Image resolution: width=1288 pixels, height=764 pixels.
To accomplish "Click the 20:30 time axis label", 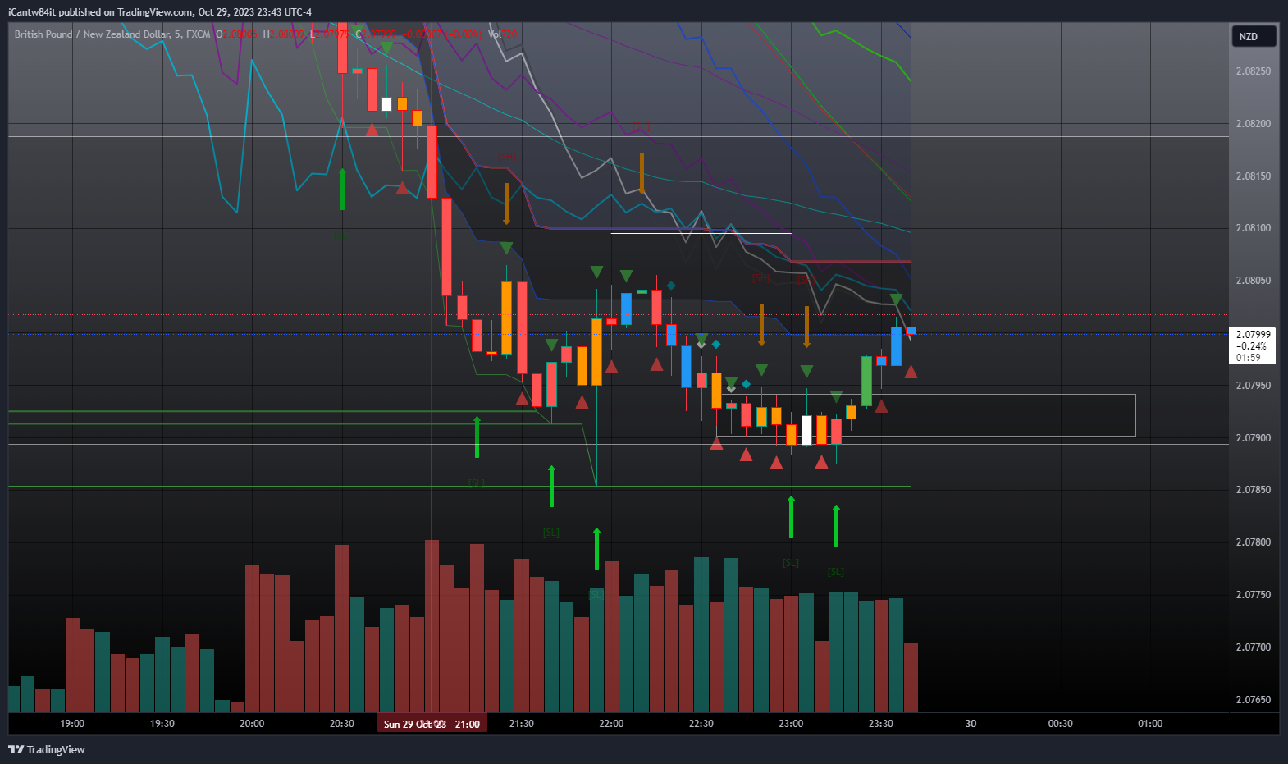I will pyautogui.click(x=342, y=724).
